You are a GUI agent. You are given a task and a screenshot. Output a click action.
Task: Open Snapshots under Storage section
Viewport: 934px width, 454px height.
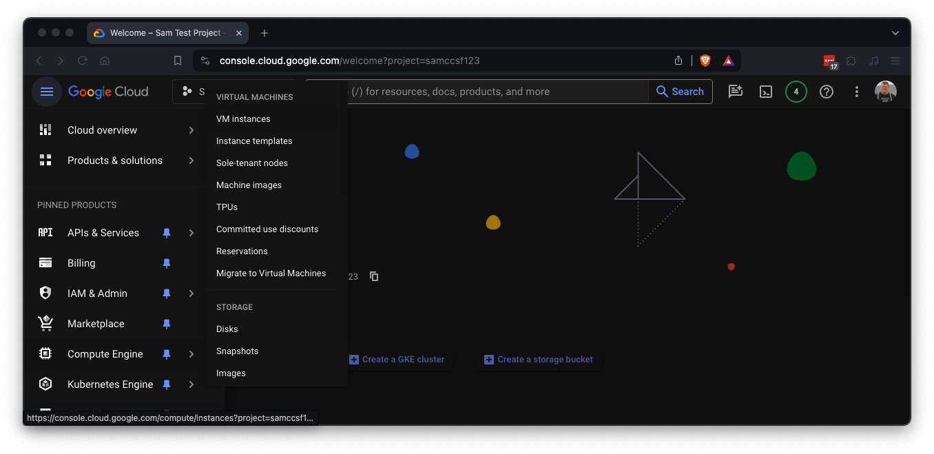coord(237,351)
